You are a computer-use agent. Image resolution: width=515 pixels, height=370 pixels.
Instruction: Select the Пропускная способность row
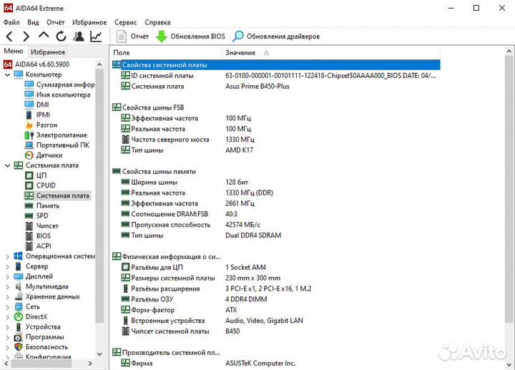[276, 225]
